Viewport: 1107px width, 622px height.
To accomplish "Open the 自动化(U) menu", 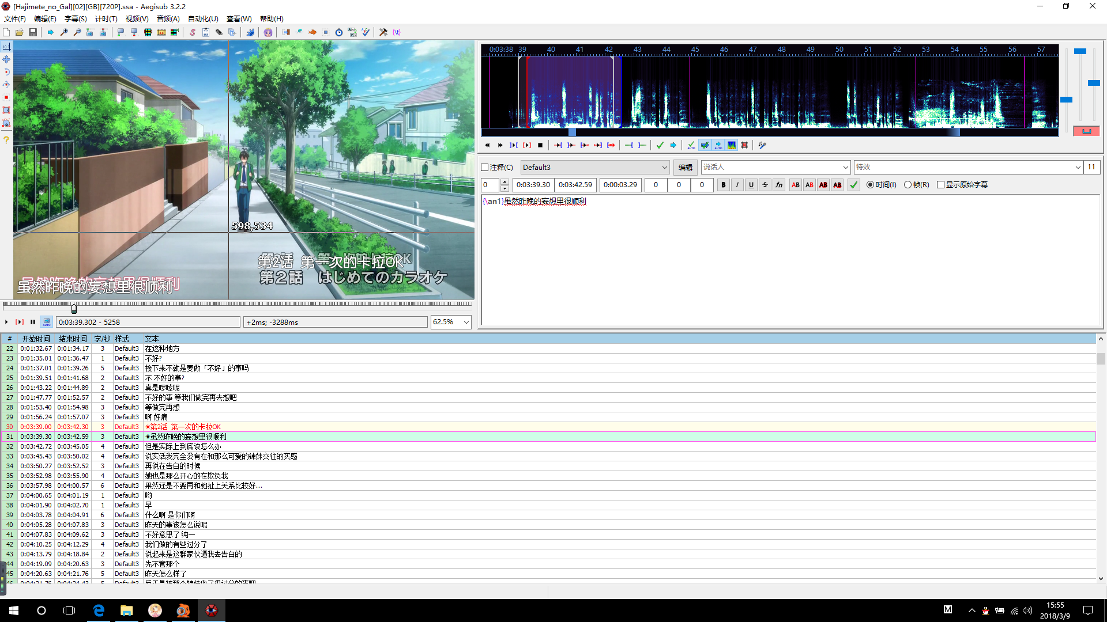I will [x=203, y=19].
